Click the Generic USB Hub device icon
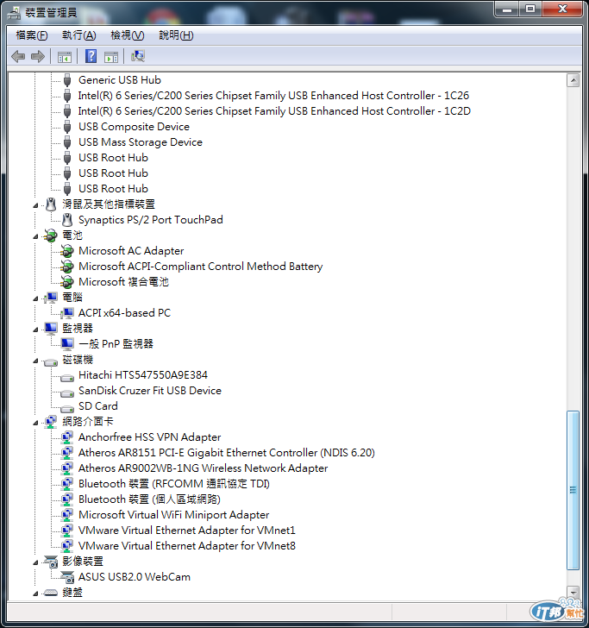589x628 pixels. [67, 80]
